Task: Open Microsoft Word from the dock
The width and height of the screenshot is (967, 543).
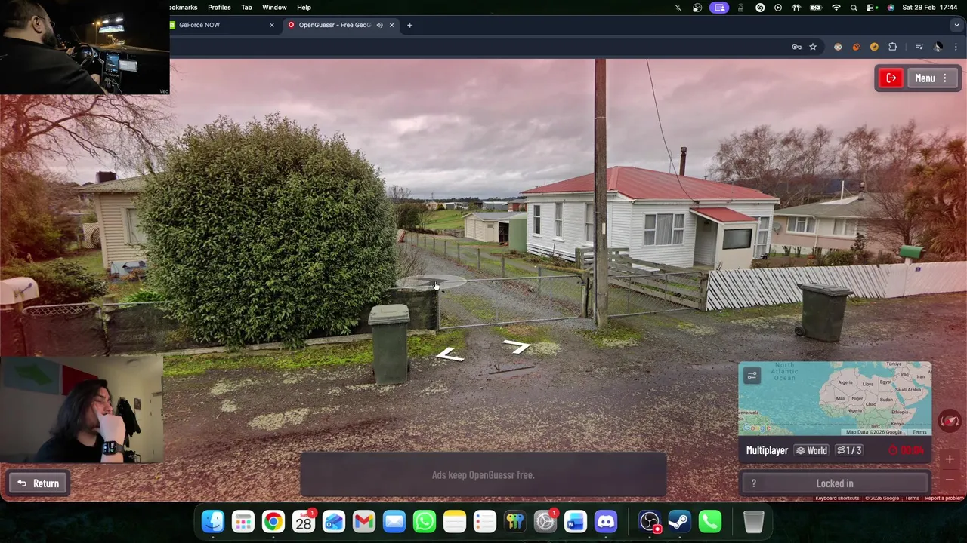Action: pos(576,521)
